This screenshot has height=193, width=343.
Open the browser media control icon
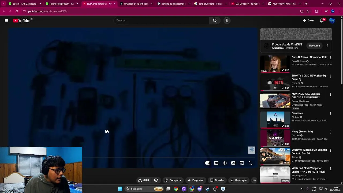click(x=326, y=11)
